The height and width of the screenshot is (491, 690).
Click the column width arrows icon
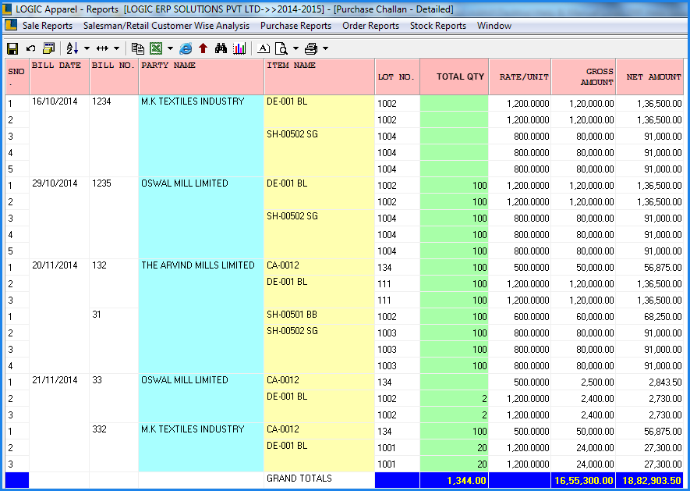pyautogui.click(x=103, y=48)
